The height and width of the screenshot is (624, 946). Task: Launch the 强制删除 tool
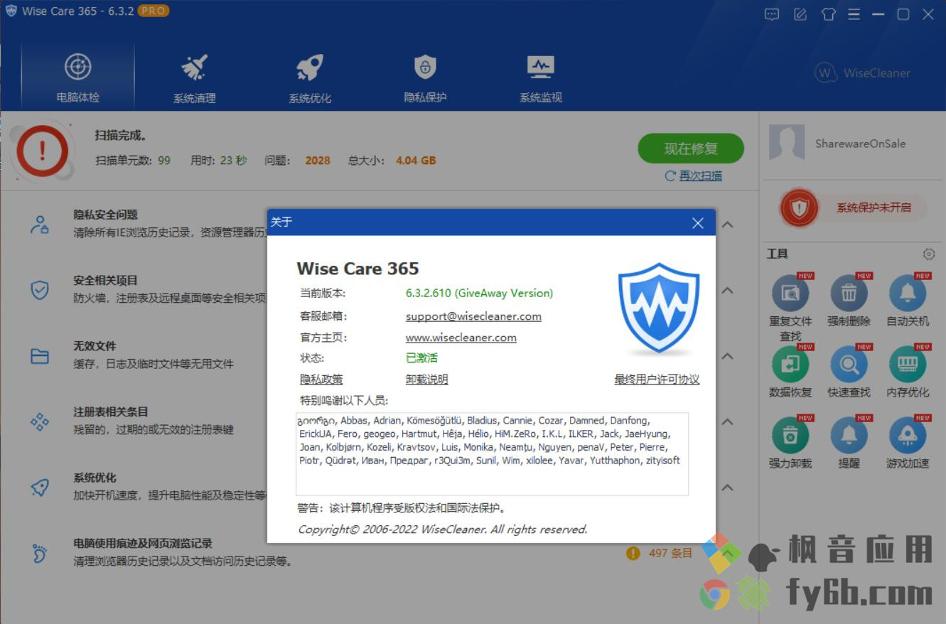coord(849,300)
